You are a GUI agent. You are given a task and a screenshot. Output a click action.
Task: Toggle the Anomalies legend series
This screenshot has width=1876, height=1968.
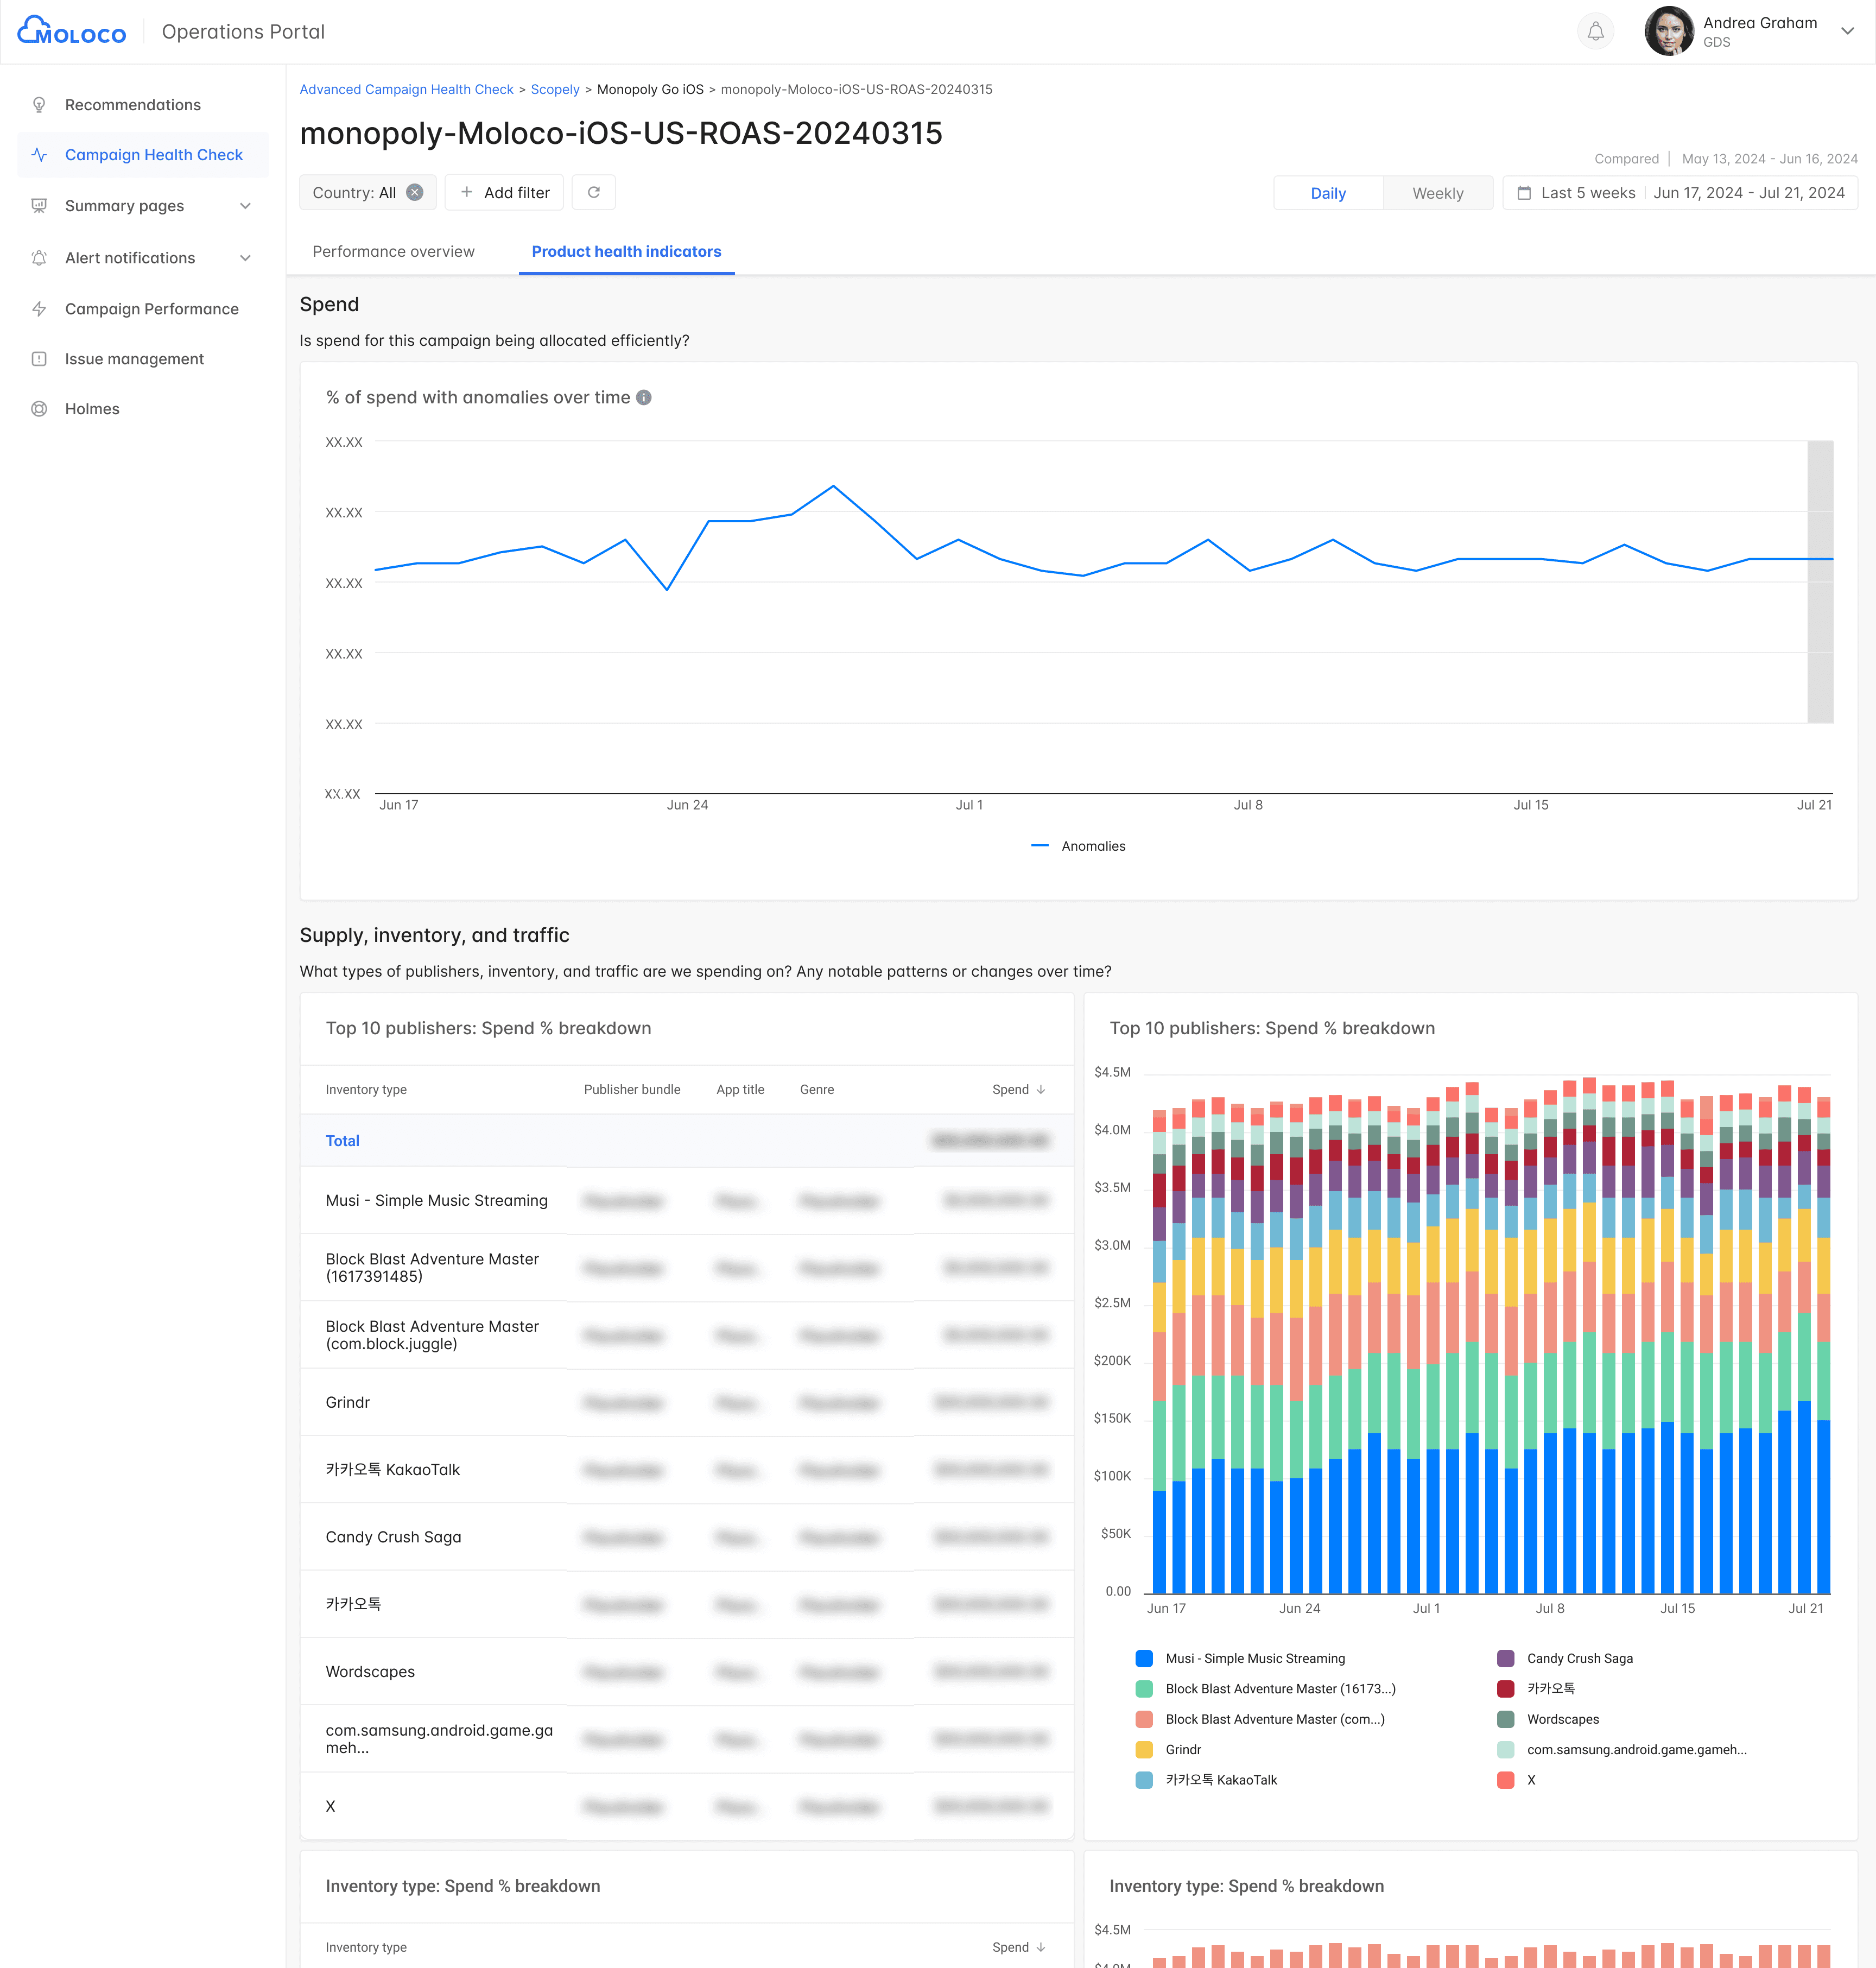pos(1079,846)
